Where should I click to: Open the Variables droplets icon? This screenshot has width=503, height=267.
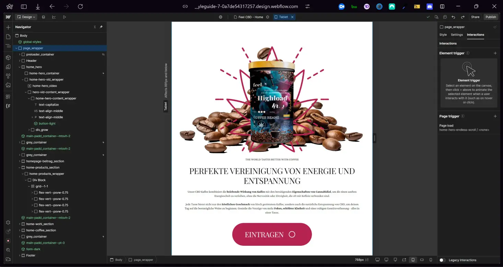tap(8, 76)
